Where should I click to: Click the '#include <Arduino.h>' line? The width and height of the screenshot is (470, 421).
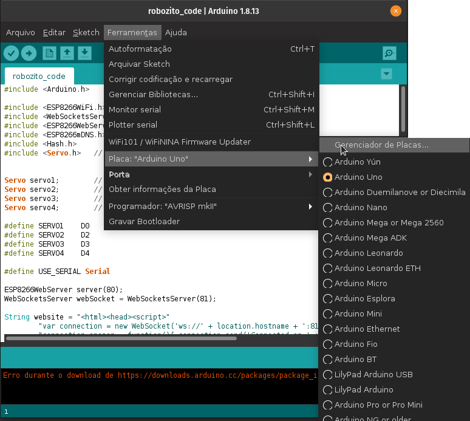(x=47, y=89)
